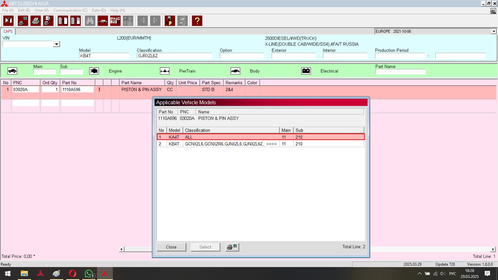Click the Interior input field

(x=345, y=56)
